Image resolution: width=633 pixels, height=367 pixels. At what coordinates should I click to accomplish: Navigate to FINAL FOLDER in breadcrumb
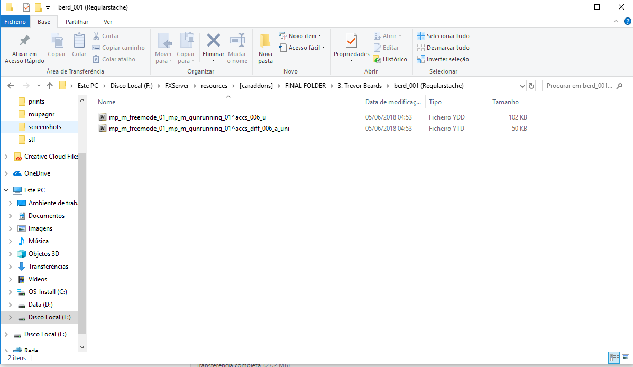305,86
